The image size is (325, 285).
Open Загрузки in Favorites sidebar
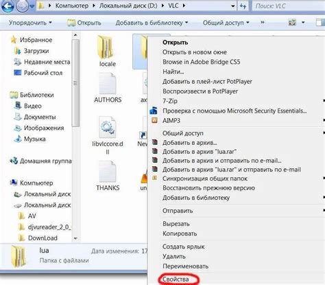[36, 51]
